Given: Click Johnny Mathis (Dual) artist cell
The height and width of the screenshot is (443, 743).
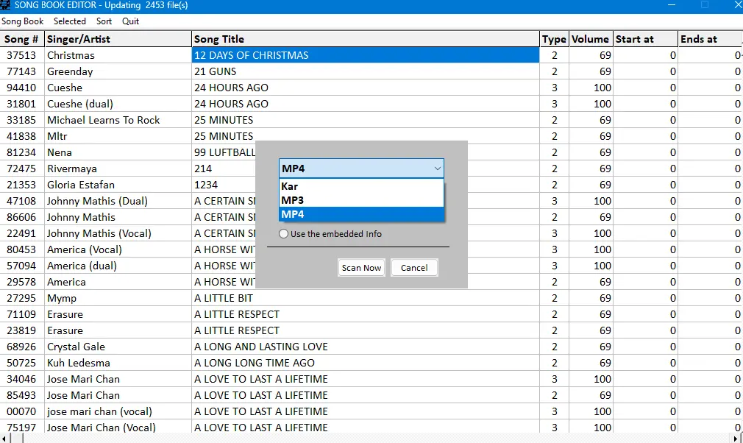Looking at the screenshot, I should [118, 201].
